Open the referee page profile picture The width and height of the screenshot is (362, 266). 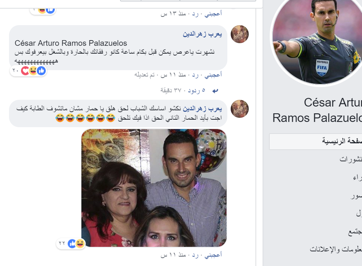pos(317,41)
